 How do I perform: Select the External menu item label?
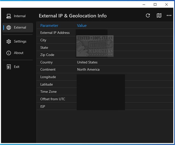point(20,27)
